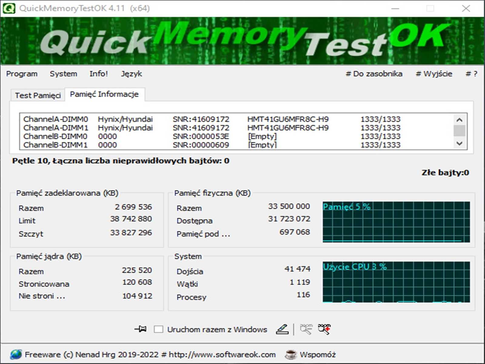Select the ChannelA-DIMM1 row
485x364 pixels.
236,128
